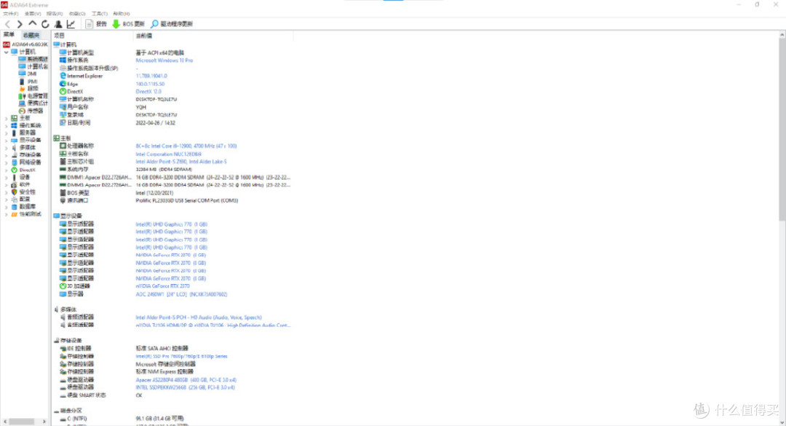Go up one level with Up arrow
The width and height of the screenshot is (786, 426).
click(32, 24)
